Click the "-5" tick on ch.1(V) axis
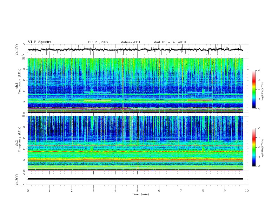Screen dimensions: 278x214 pos(24,55)
